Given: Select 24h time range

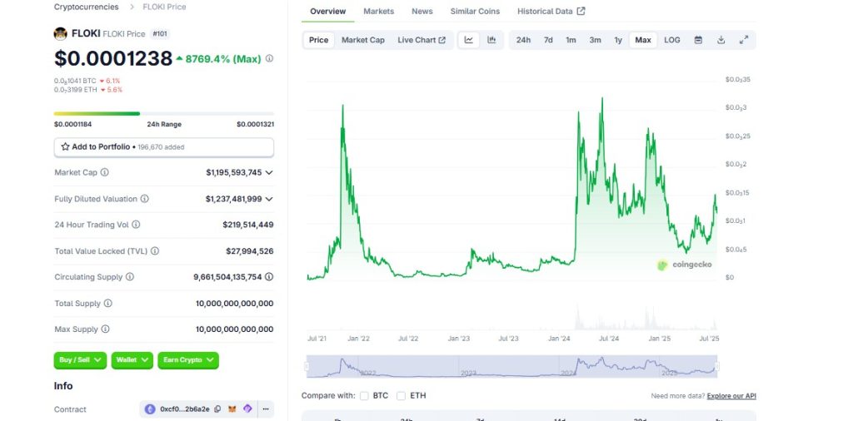Looking at the screenshot, I should pos(523,40).
